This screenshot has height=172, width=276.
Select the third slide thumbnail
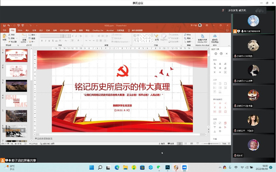tap(17, 86)
